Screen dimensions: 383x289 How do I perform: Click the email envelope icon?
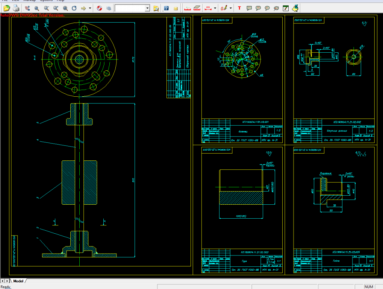[x=176, y=8]
